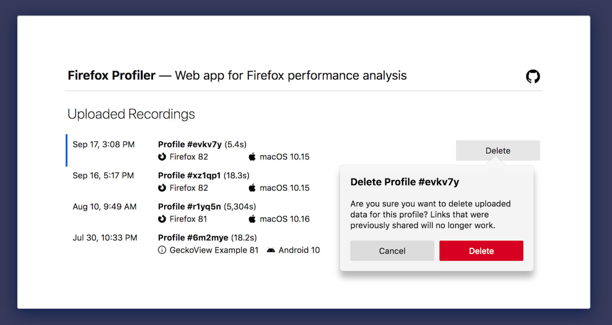Click the macOS 10.15 Apple icon for Profile #evkv7y
Image resolution: width=612 pixels, height=325 pixels.
[x=252, y=157]
